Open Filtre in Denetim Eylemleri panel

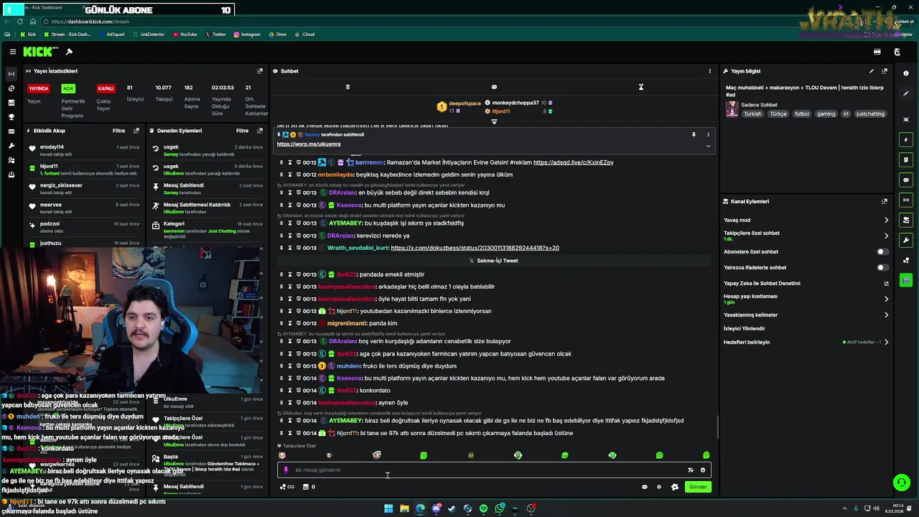243,131
